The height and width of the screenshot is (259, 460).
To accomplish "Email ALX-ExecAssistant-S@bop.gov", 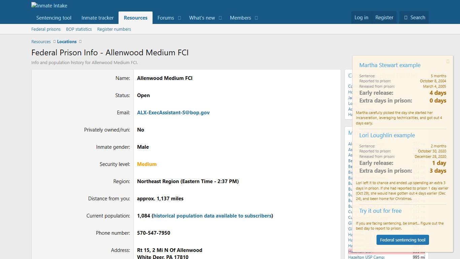I will pyautogui.click(x=173, y=113).
